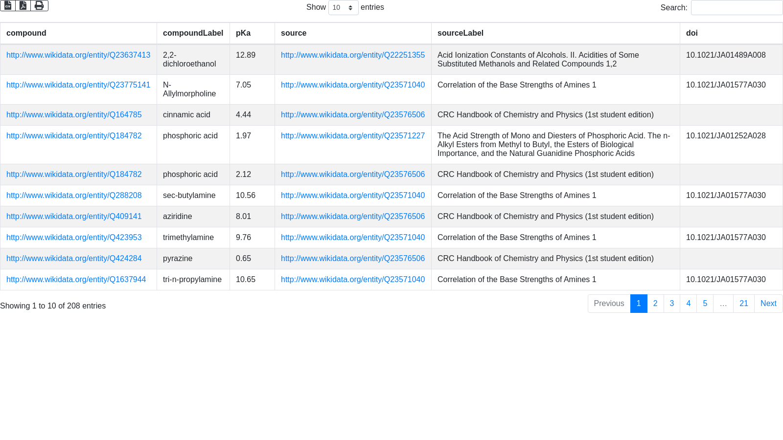
Task: Export table as PDF document
Action: tap(23, 5)
